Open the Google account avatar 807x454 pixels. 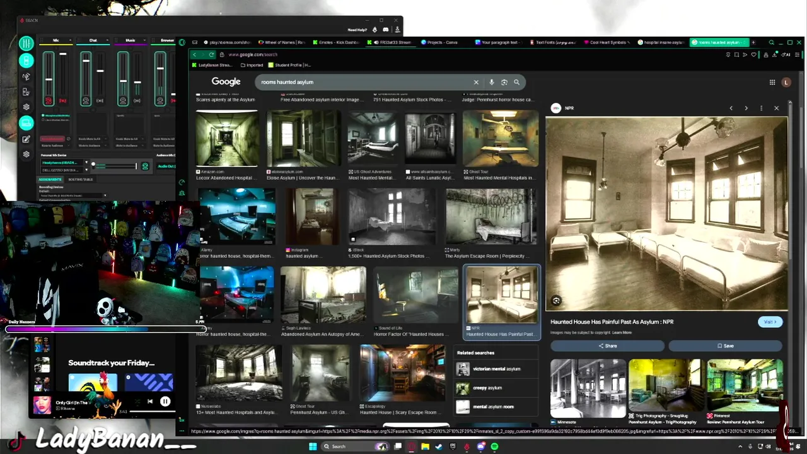786,82
